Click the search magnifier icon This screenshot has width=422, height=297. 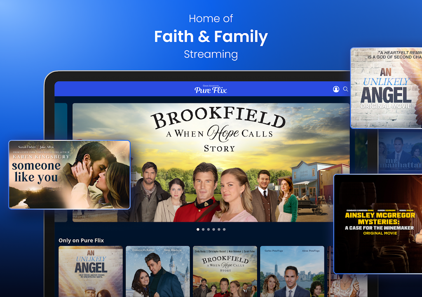coord(346,89)
